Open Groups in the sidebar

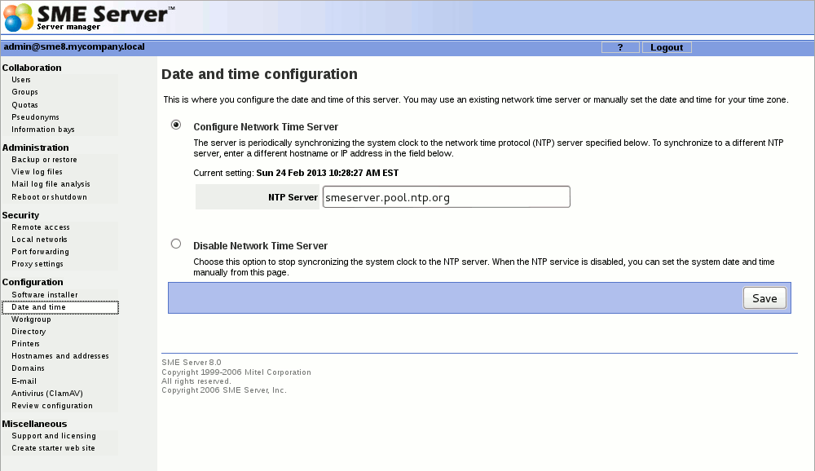25,92
